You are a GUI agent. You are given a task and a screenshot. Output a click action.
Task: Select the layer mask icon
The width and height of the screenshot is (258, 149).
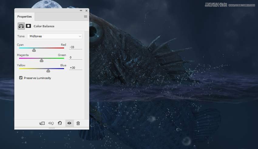(x=28, y=26)
